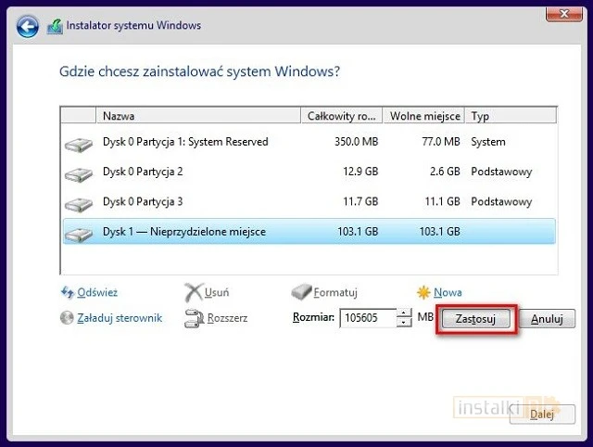Click the Usuń delete link
This screenshot has width=593, height=447.
217,292
